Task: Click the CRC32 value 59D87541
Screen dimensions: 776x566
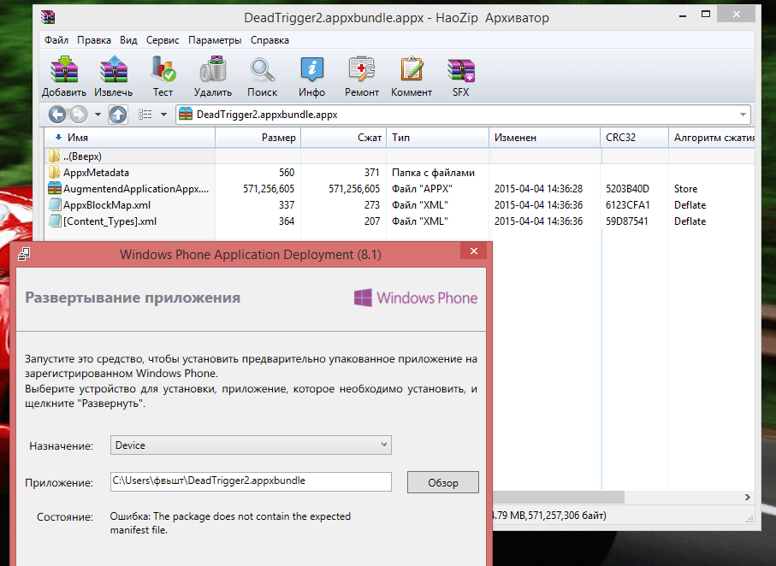Action: [626, 221]
